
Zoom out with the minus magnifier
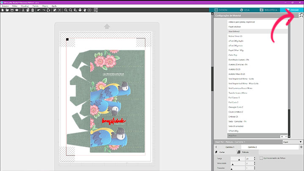[x=70, y=10]
